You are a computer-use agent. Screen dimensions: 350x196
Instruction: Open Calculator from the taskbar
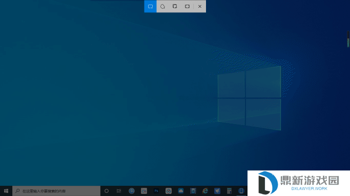coord(229,191)
